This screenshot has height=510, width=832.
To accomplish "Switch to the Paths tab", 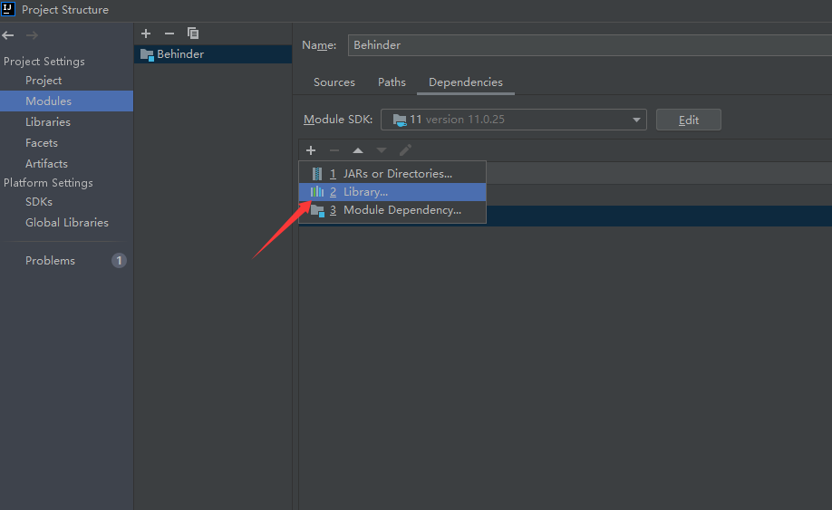I will [x=392, y=82].
